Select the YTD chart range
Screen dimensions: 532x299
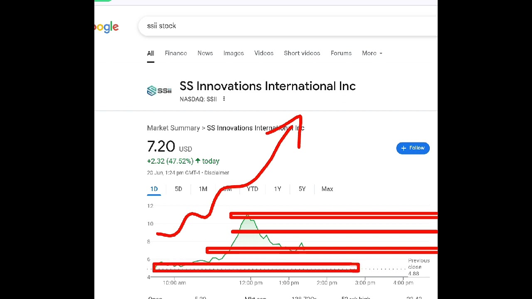[253, 189]
